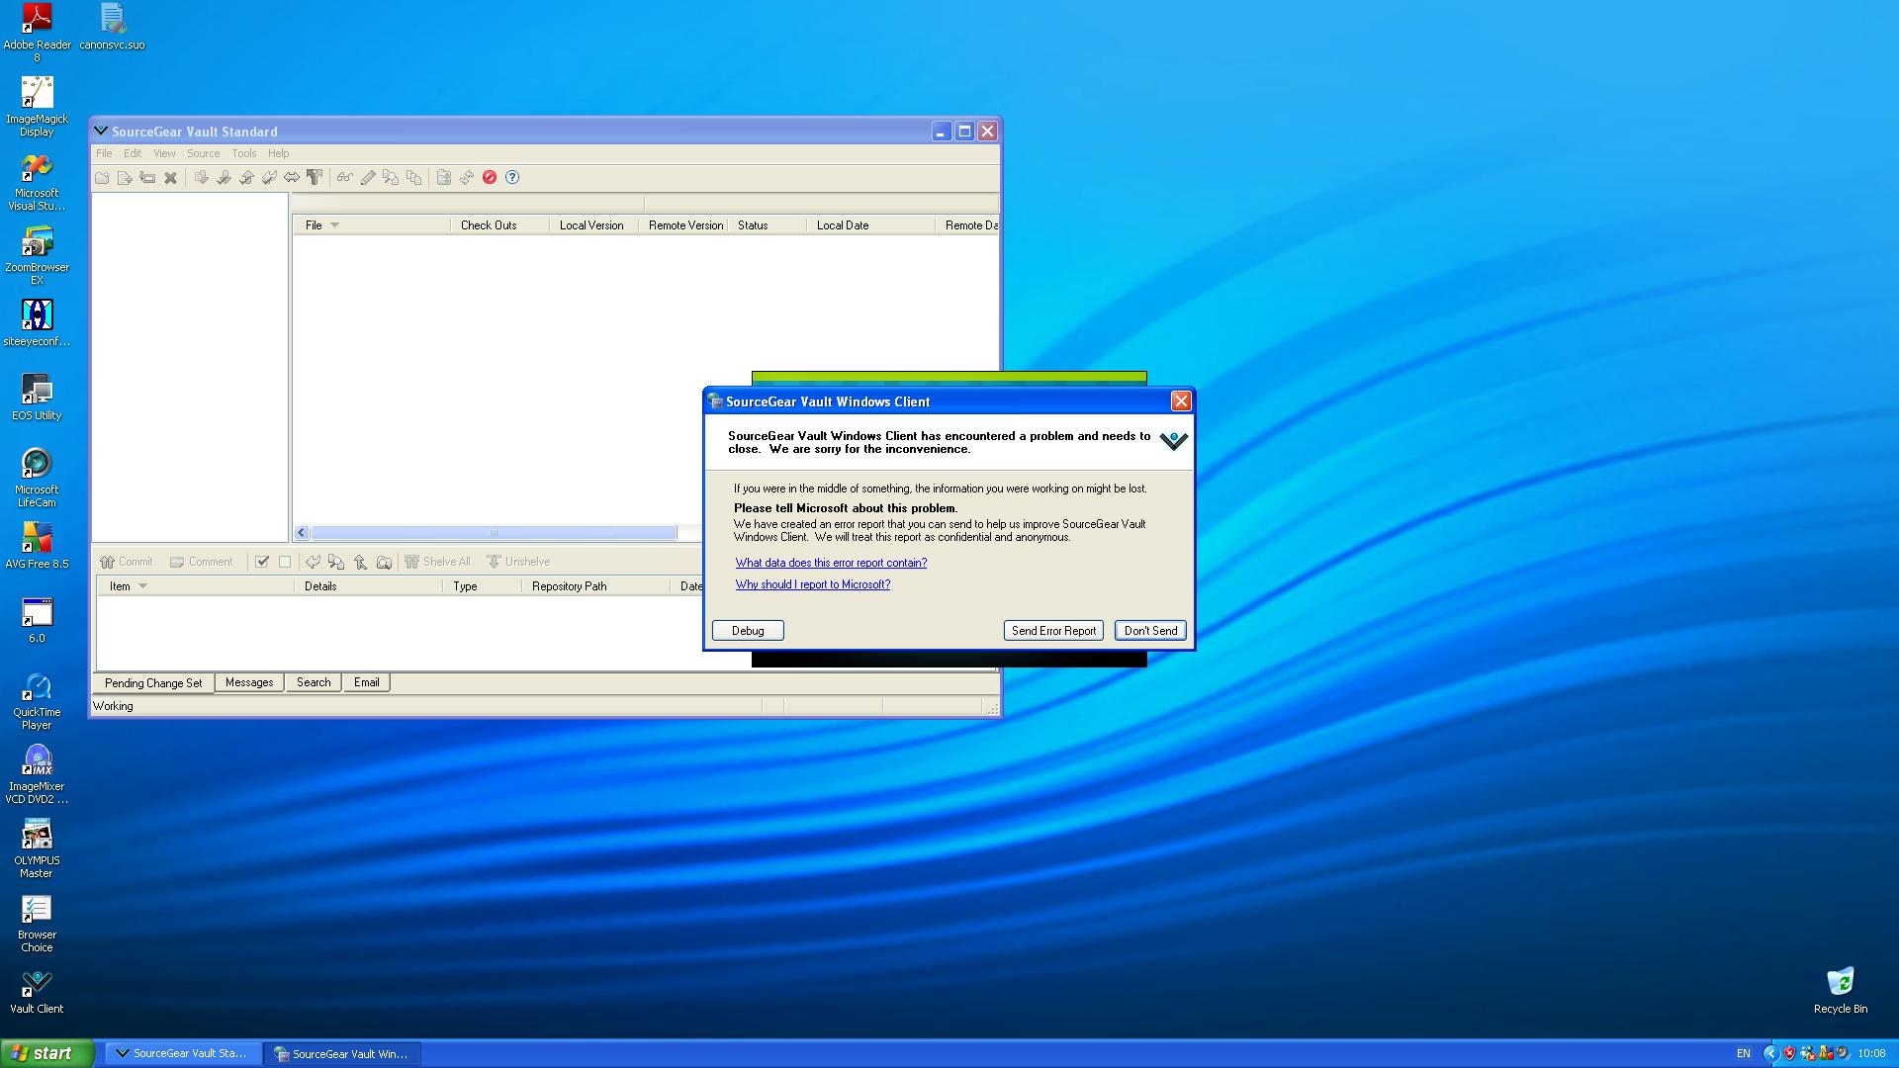
Task: Click the pencil Edit File icon
Action: point(368,178)
